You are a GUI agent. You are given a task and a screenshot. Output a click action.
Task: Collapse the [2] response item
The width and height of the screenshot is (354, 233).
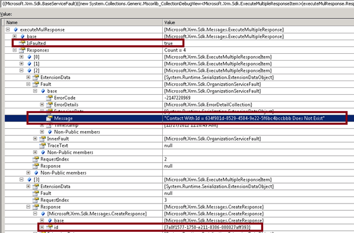point(21,70)
